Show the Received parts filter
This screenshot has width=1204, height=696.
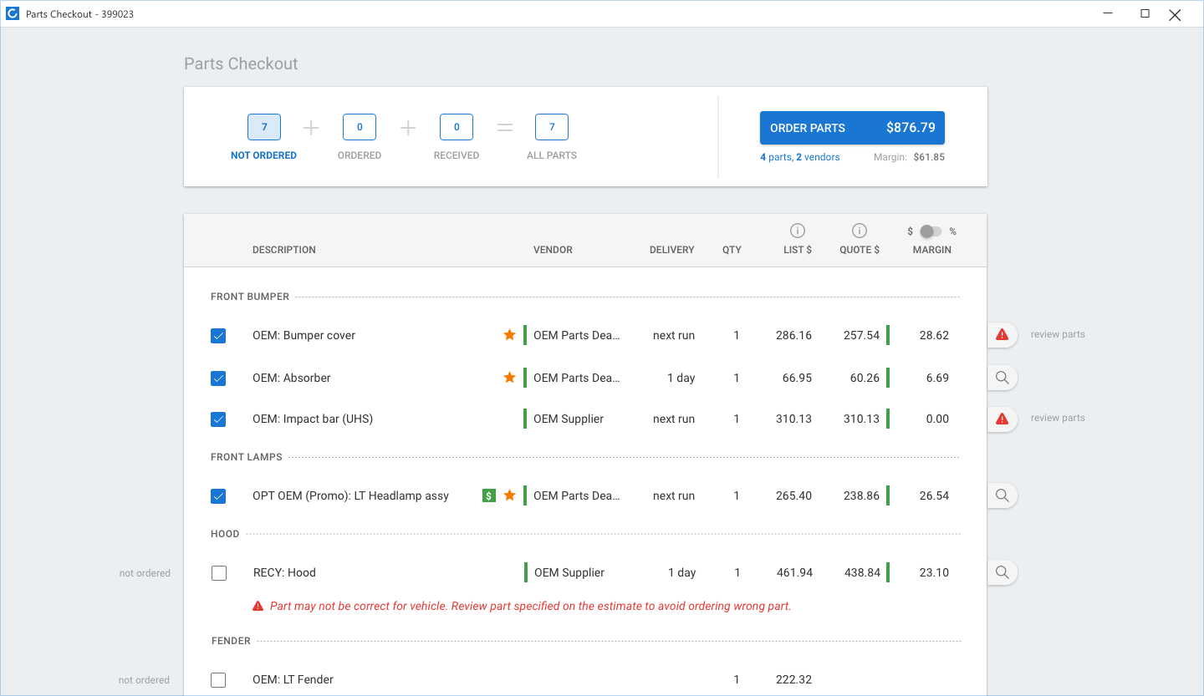coord(457,128)
